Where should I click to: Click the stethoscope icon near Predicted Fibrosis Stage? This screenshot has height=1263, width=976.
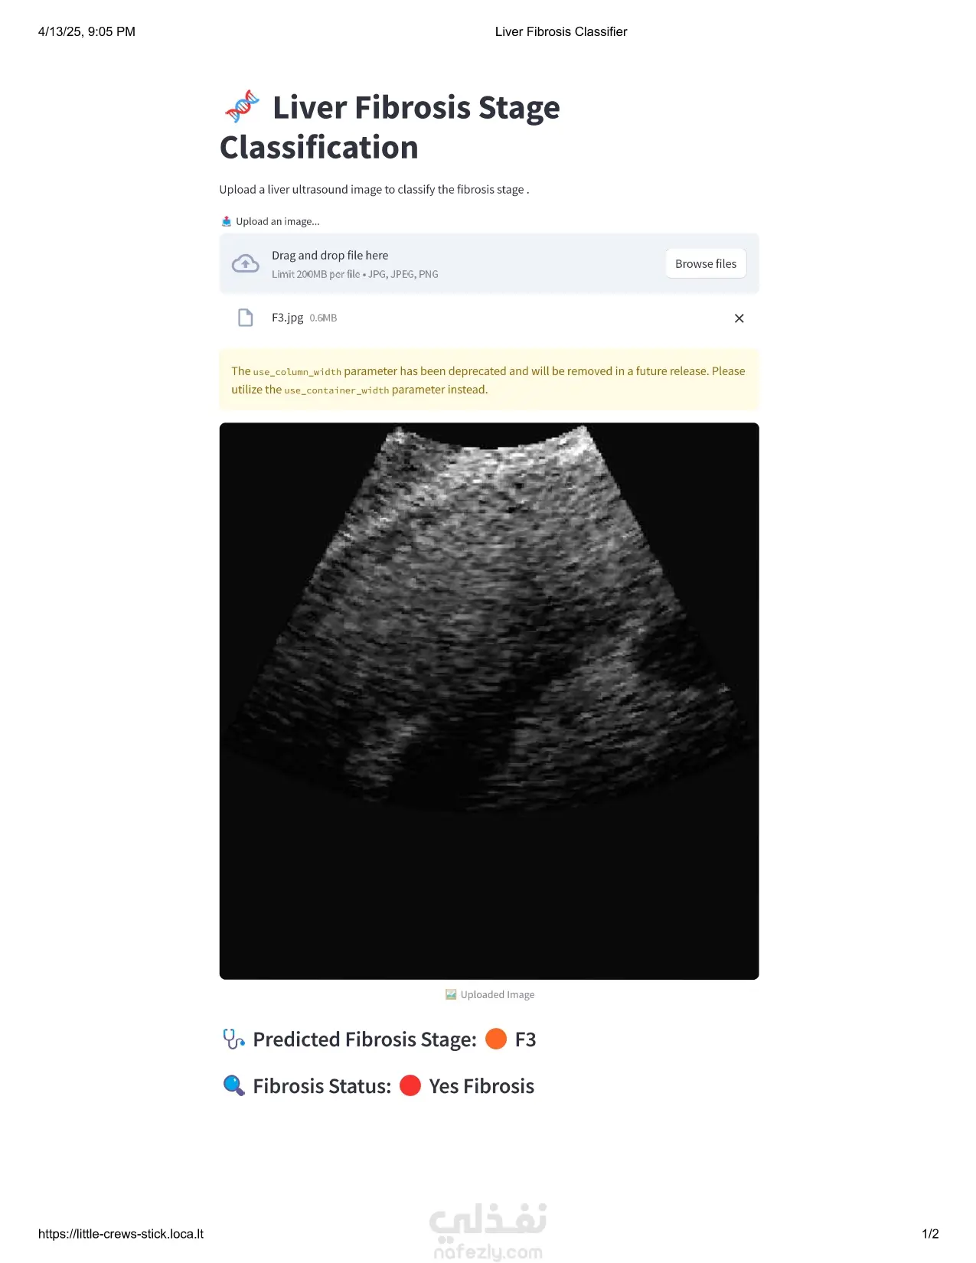click(233, 1039)
